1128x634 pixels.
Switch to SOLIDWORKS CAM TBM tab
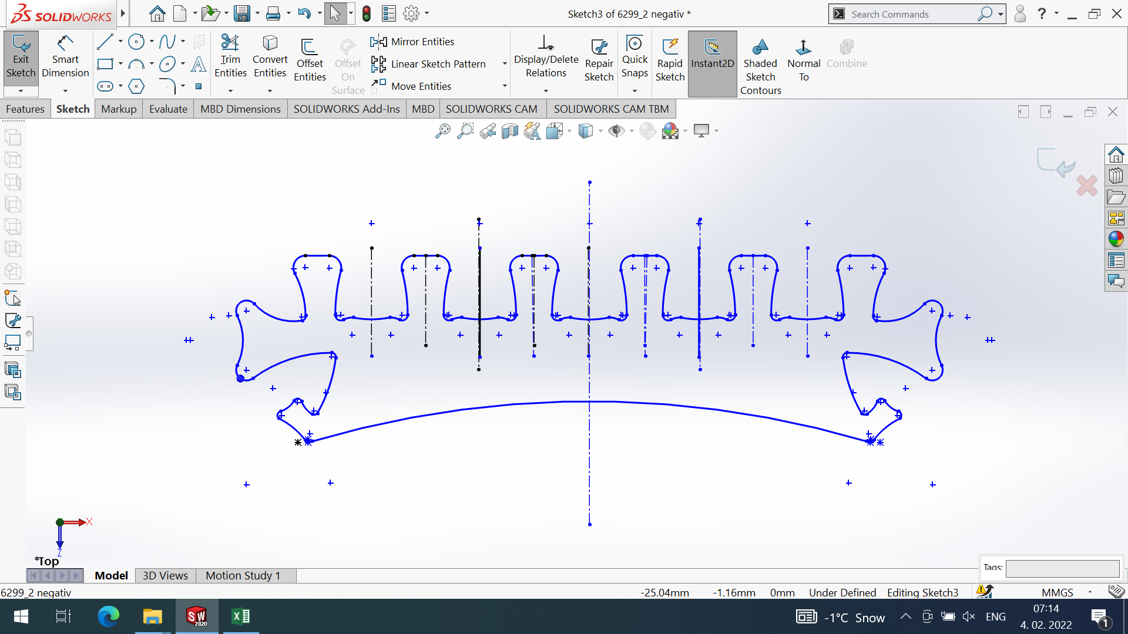point(611,109)
